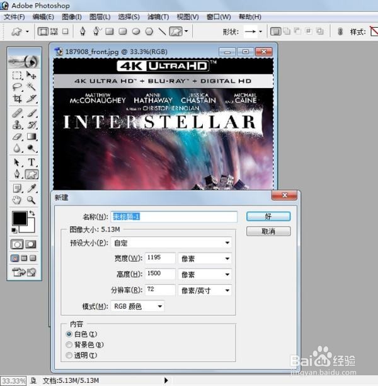
Task: Open the 滤镜(T) menu
Action: click(x=158, y=17)
